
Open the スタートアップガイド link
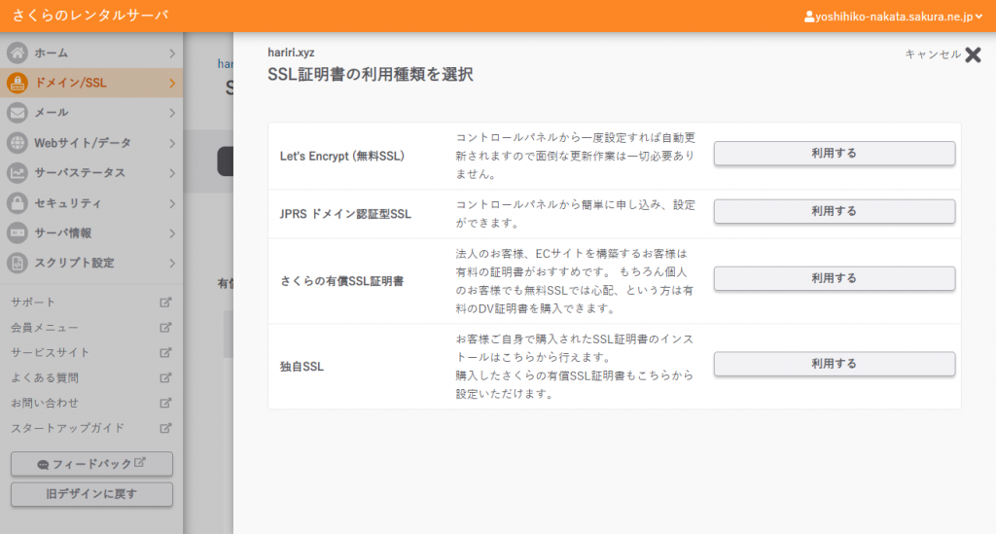tap(67, 428)
